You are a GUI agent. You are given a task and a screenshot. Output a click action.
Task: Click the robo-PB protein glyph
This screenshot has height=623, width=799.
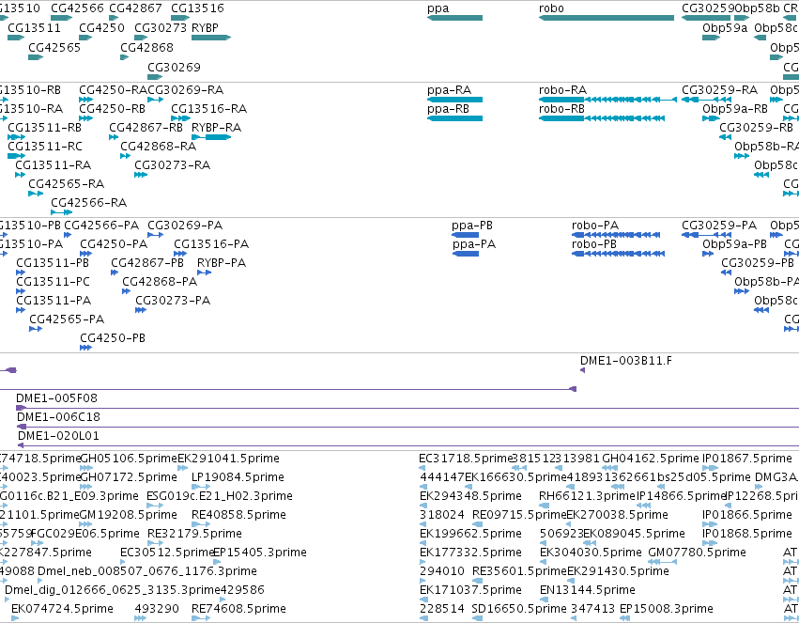click(x=618, y=254)
